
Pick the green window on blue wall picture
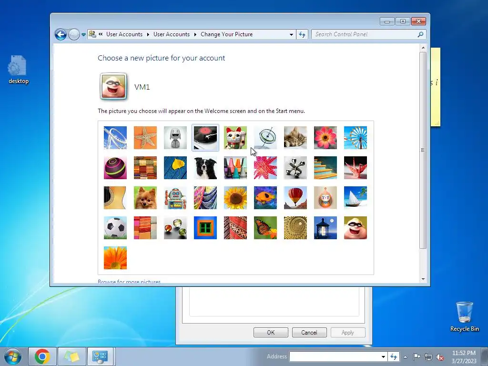pyautogui.click(x=205, y=228)
